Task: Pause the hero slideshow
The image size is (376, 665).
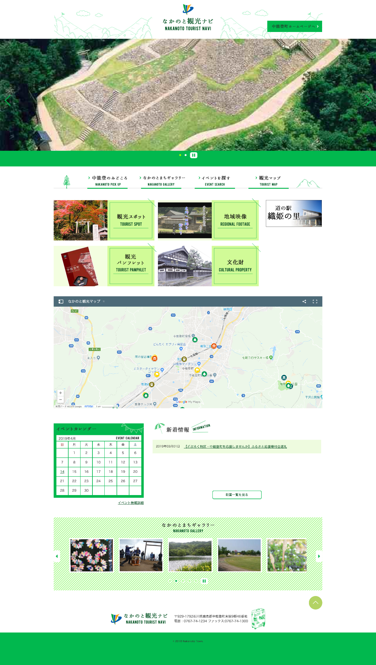Action: coord(194,155)
